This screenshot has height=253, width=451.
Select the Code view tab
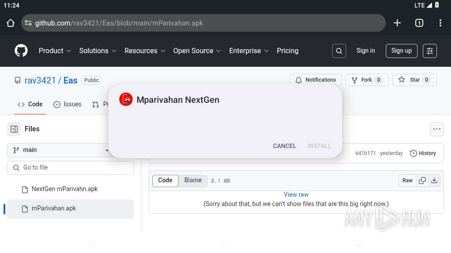click(x=165, y=181)
